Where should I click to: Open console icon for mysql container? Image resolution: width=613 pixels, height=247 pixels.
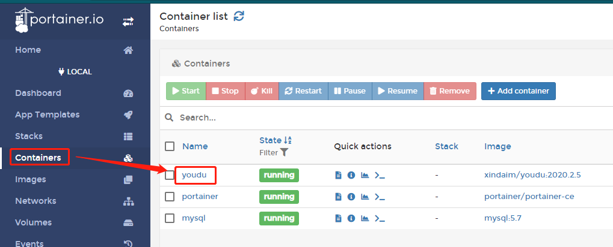click(380, 218)
